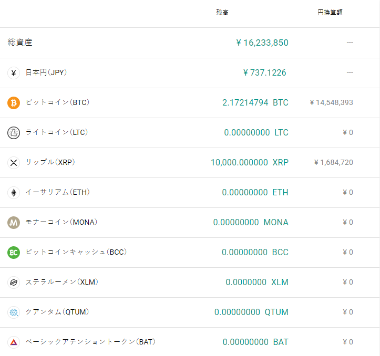The width and height of the screenshot is (380, 356).
Task: Click the green Bitcoin Cash (BCC) icon
Action: (14, 253)
